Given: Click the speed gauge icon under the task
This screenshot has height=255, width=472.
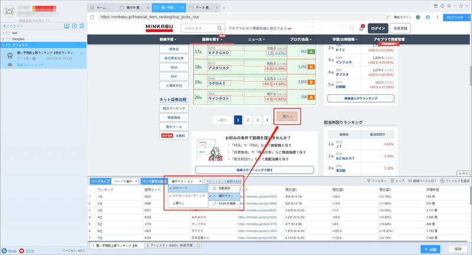Looking at the screenshot, I should coord(10,65).
